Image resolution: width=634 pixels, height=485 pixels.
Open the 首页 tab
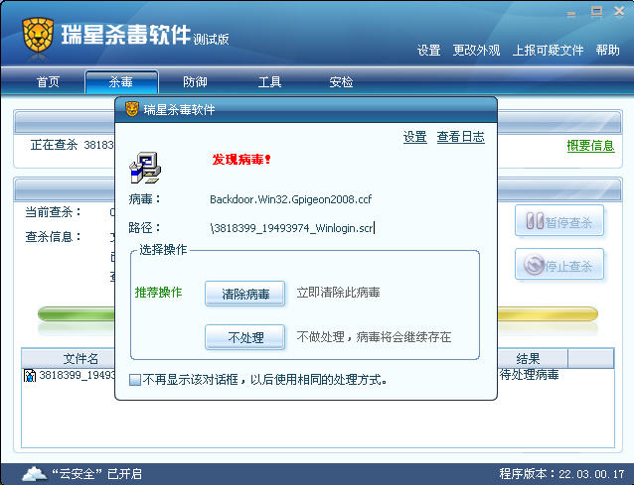click(x=48, y=82)
